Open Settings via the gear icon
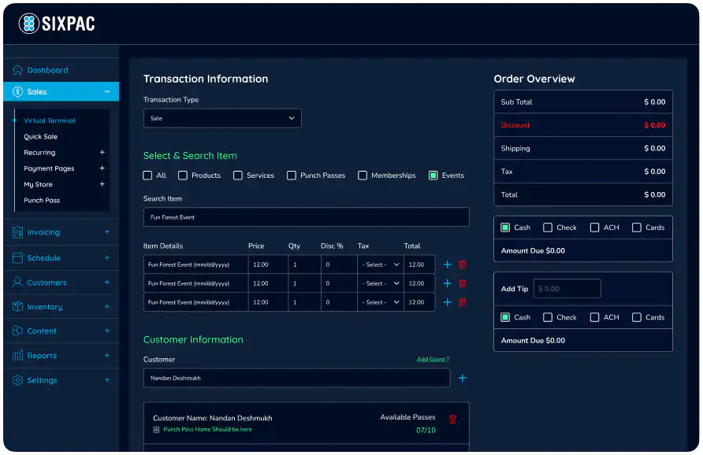This screenshot has height=455, width=703. click(x=17, y=380)
